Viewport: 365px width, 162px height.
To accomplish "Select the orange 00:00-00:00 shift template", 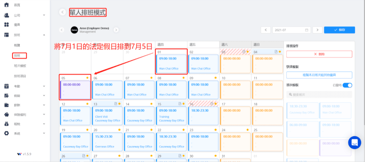I will [302, 147].
